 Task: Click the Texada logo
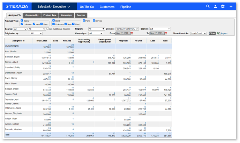(x=17, y=6)
